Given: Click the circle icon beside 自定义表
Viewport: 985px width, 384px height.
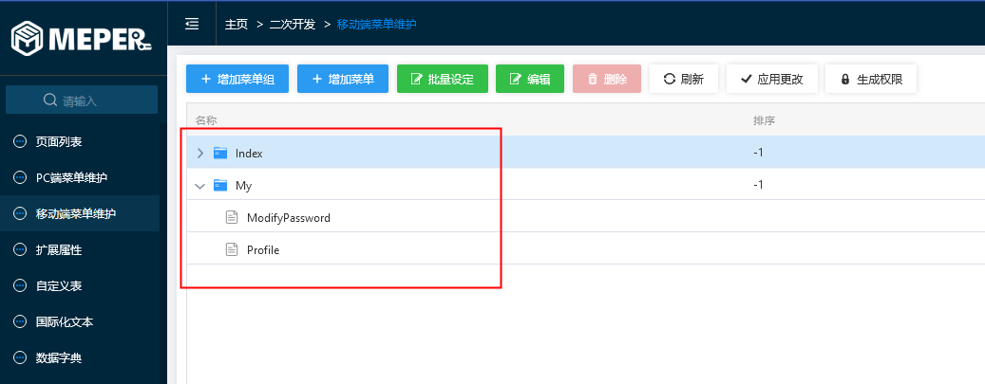Looking at the screenshot, I should [x=20, y=285].
